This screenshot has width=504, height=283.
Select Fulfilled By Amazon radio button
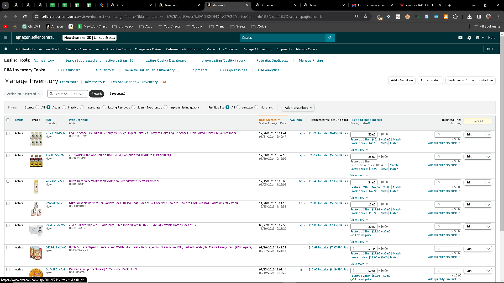[238, 107]
